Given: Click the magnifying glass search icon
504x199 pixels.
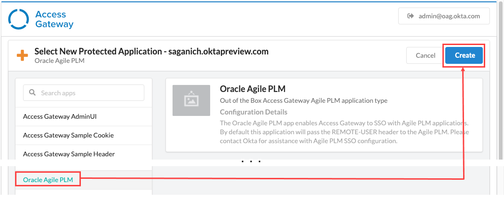Looking at the screenshot, I should [x=32, y=92].
